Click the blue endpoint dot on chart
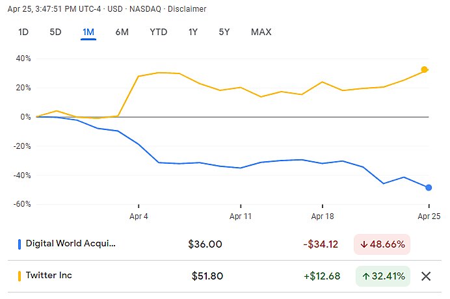 pyautogui.click(x=429, y=187)
